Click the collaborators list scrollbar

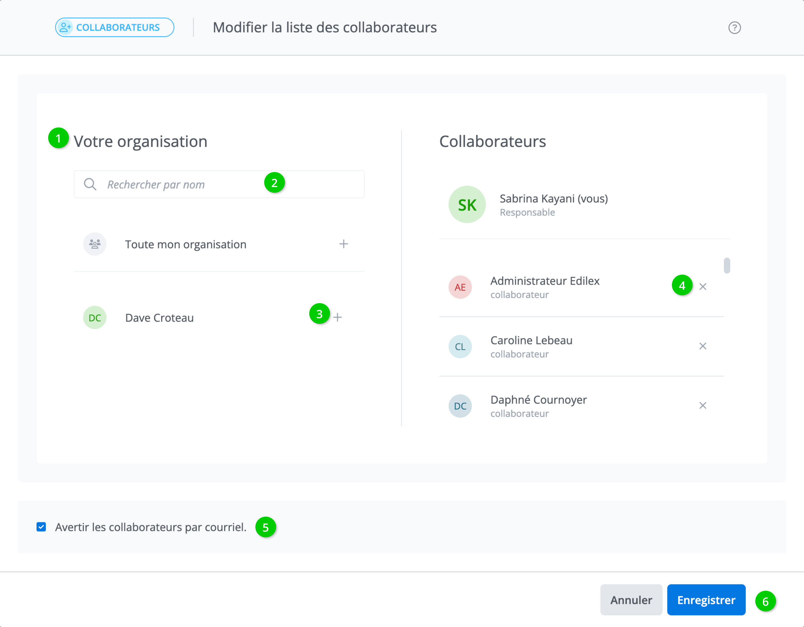(x=727, y=266)
